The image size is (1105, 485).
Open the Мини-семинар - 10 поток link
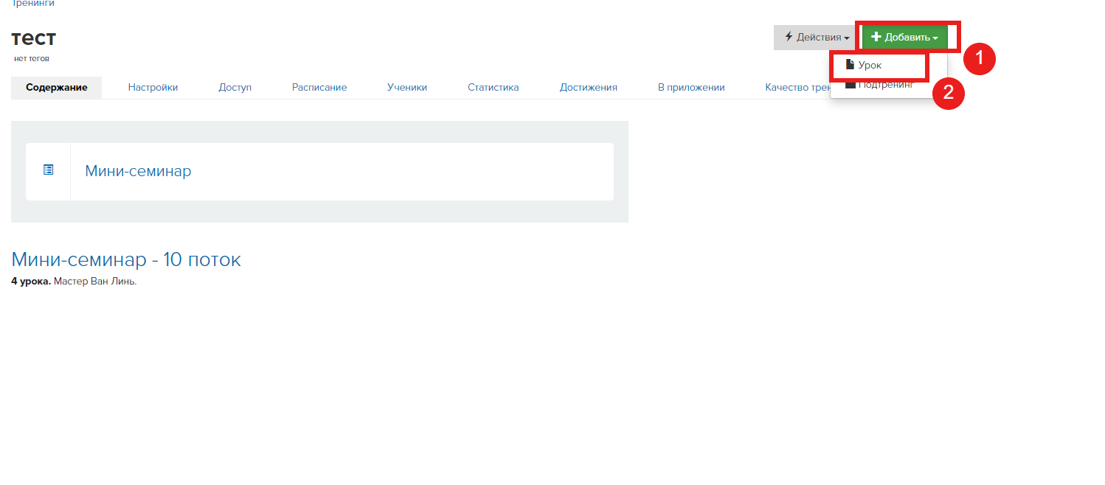click(x=125, y=259)
